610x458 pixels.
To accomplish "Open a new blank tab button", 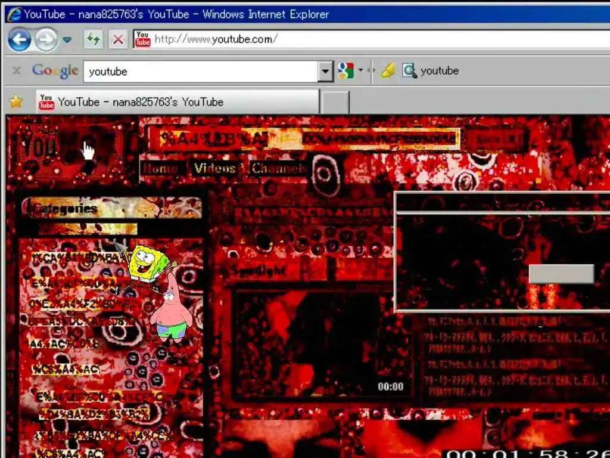I will 335,102.
